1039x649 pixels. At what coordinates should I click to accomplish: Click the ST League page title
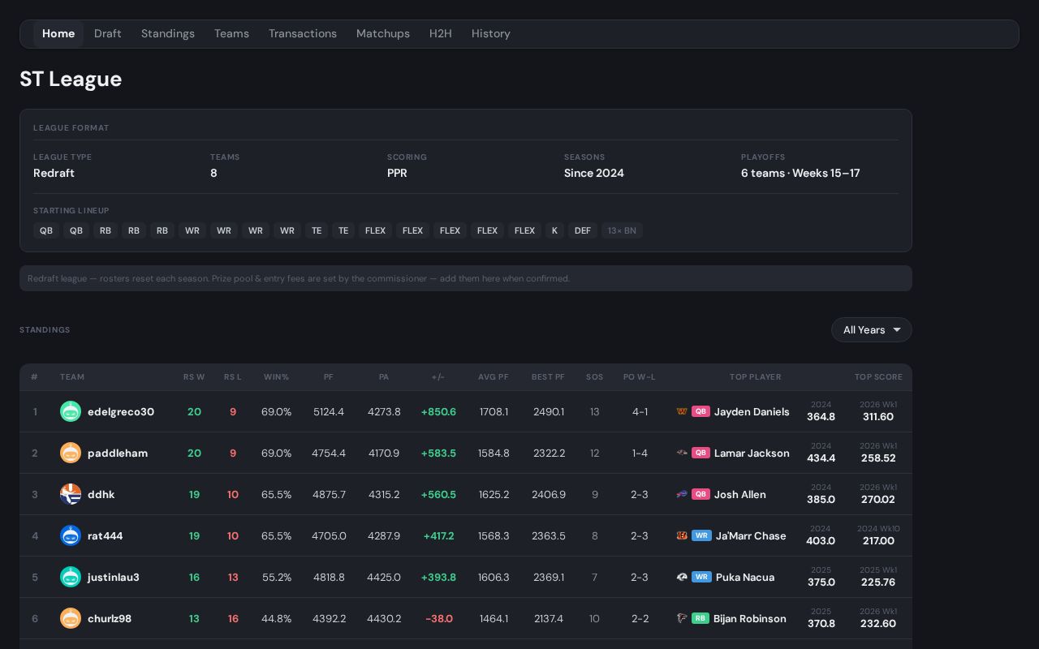point(71,79)
